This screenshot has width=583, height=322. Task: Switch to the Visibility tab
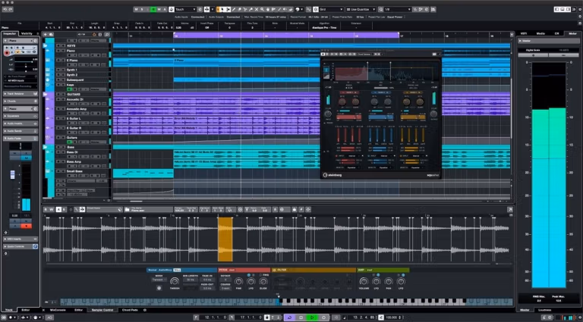pos(27,33)
